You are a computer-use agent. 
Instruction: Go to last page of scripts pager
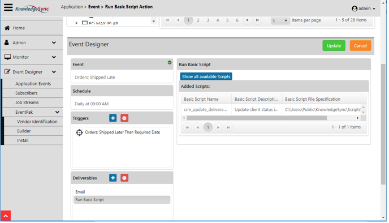[x=228, y=127]
